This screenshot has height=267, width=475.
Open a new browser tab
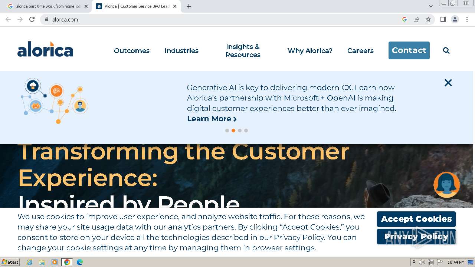click(x=189, y=6)
